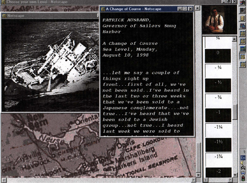The image size is (247, 183).
Task: Click the checkered flag tray icon
Action: (x=243, y=168)
